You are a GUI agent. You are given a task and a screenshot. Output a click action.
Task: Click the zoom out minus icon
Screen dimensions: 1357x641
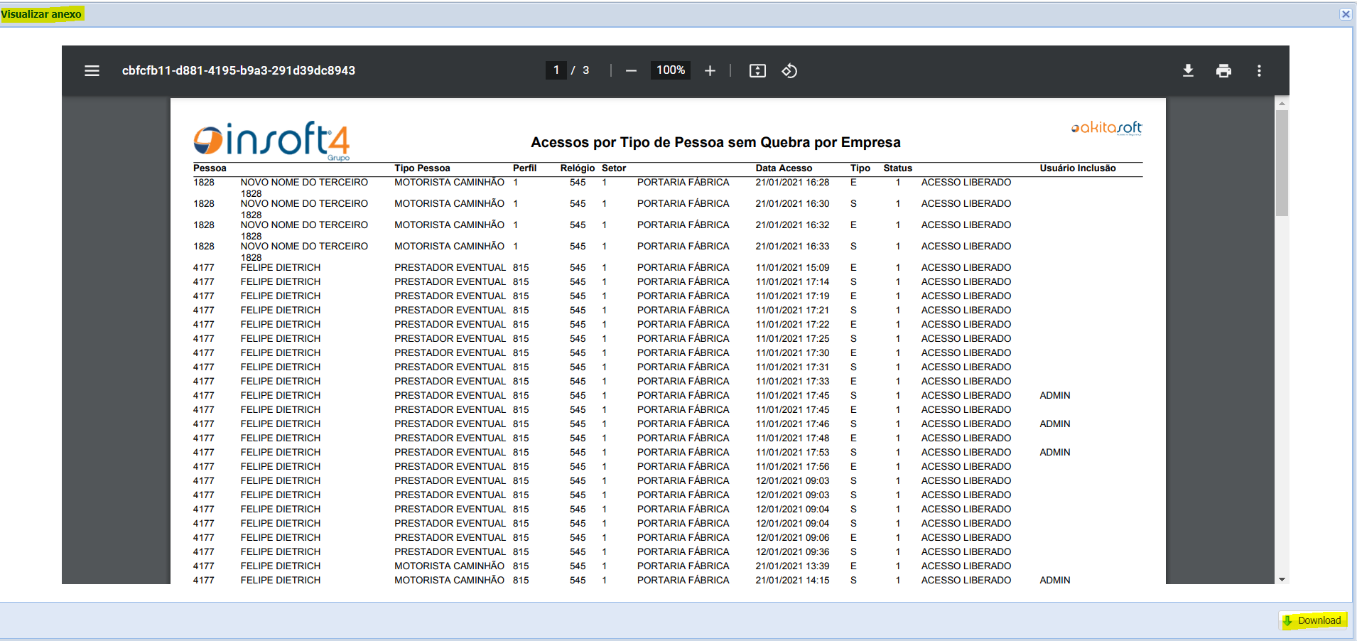pos(631,71)
